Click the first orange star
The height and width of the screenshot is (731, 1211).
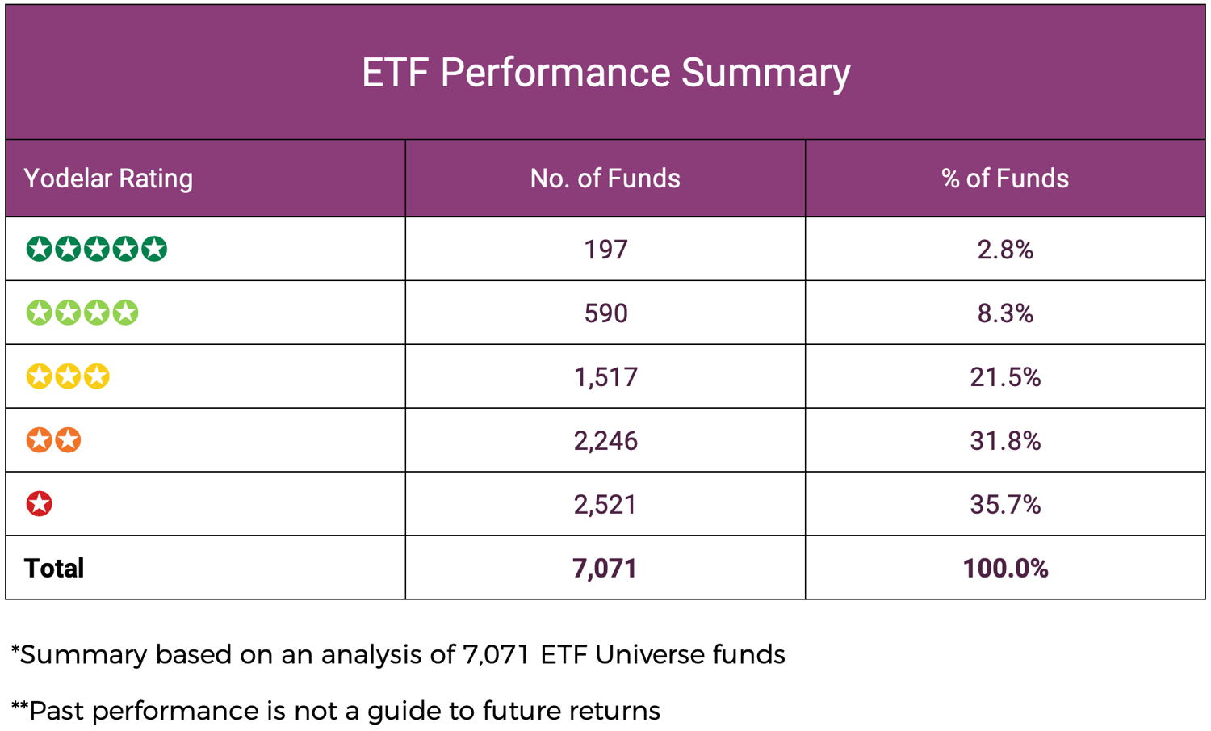point(39,440)
